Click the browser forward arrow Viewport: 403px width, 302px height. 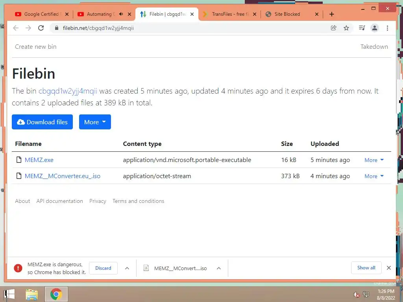coord(28,28)
